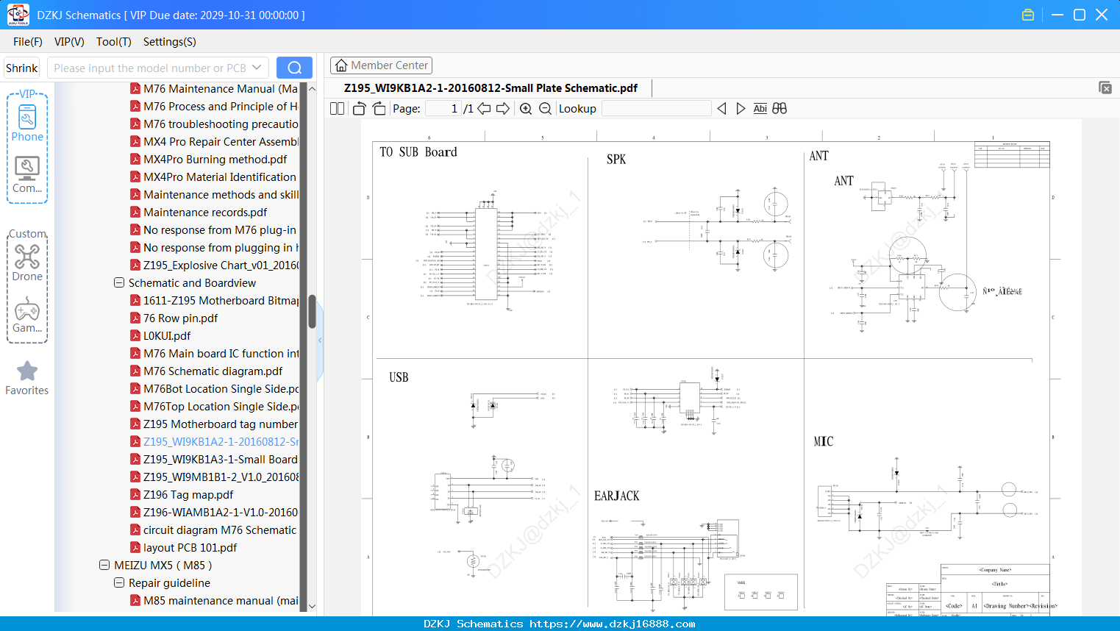The height and width of the screenshot is (631, 1120).
Task: Open circuit diagram M76 Schematic file
Action: click(x=214, y=530)
